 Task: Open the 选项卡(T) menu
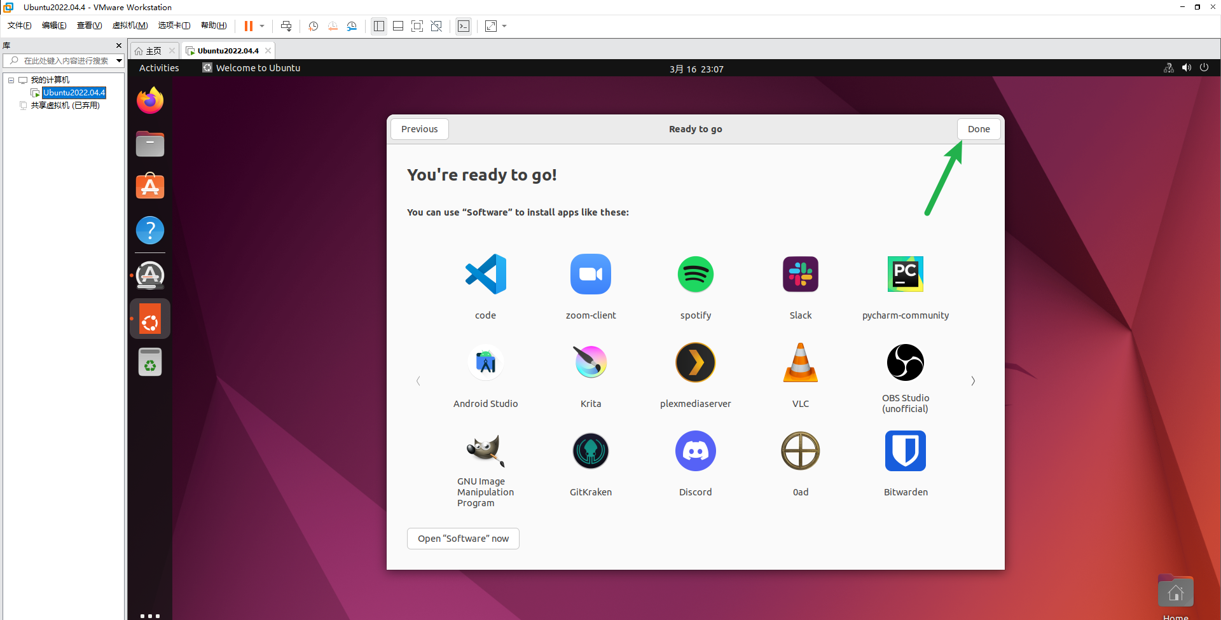tap(174, 25)
